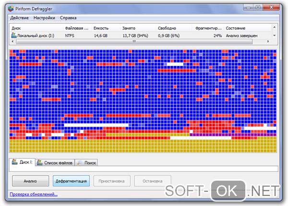Screen dimensions: 288x206
Task: Switch to the Список файлов tab
Action: [55, 163]
